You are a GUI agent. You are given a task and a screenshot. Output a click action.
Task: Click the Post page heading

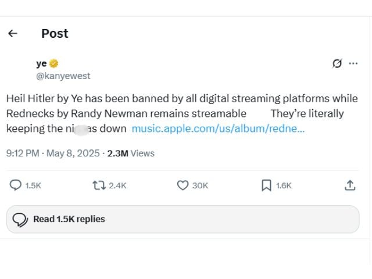click(x=55, y=34)
